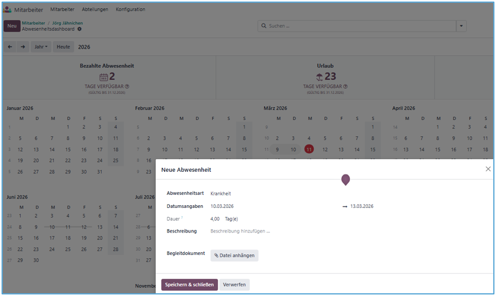Open the Abteilungen menu
This screenshot has width=496, height=296.
(95, 9)
